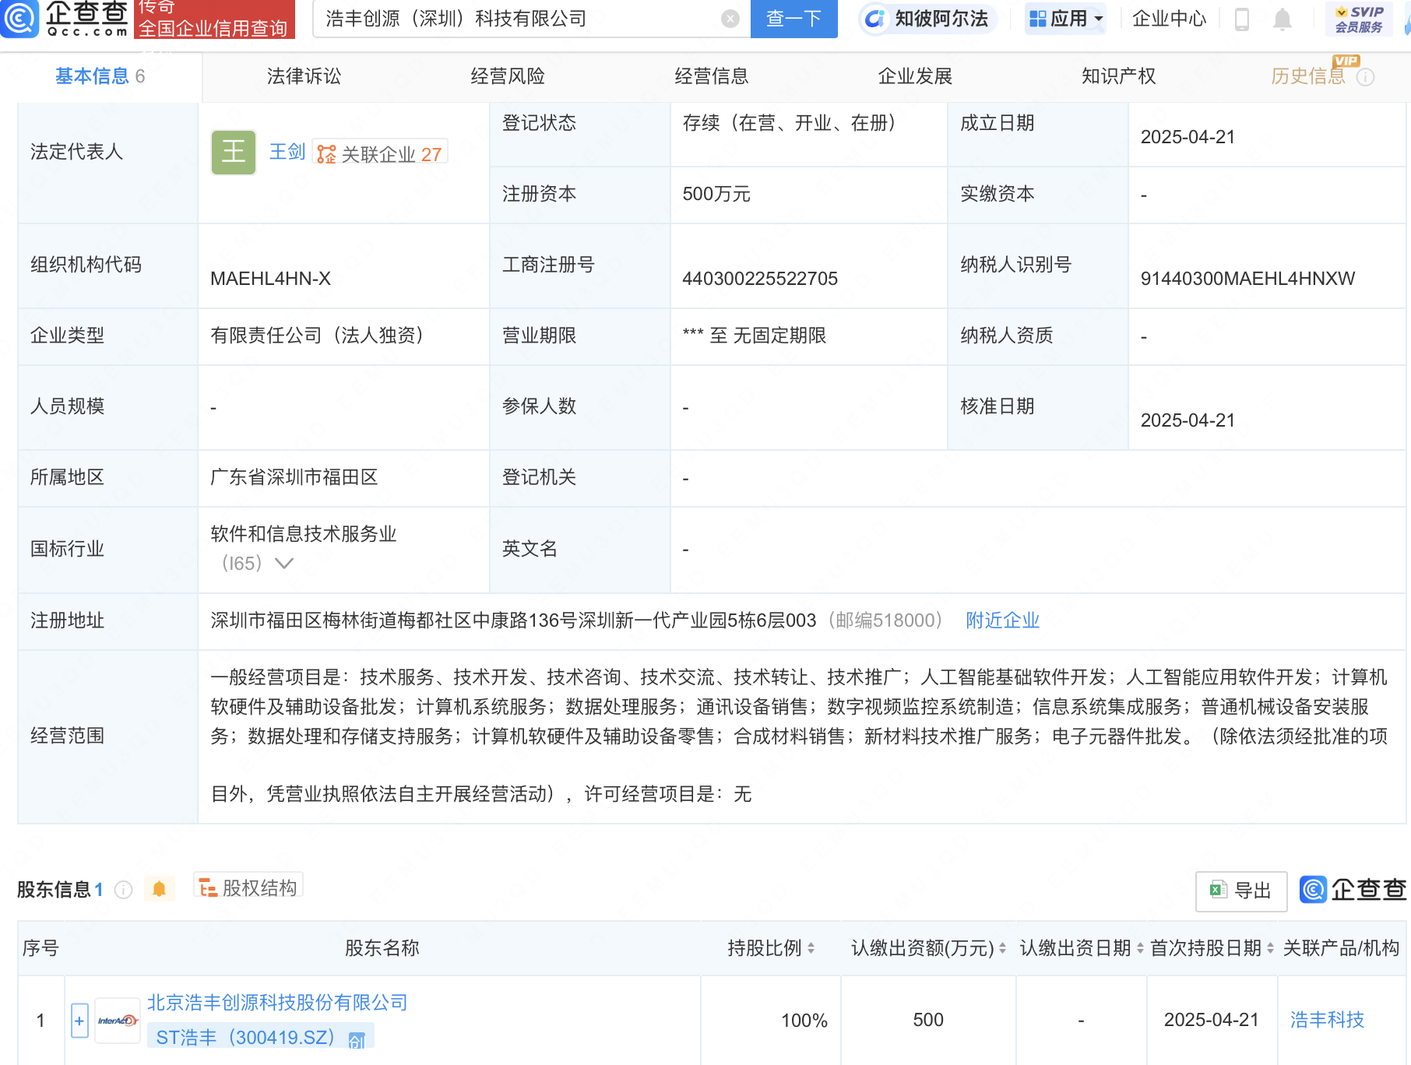The height and width of the screenshot is (1065, 1411).
Task: Click shareholder info help icon
Action: (x=123, y=890)
